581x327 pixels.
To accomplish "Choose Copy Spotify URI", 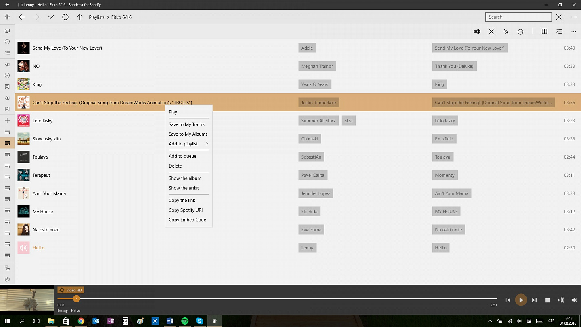I will tap(189, 210).
